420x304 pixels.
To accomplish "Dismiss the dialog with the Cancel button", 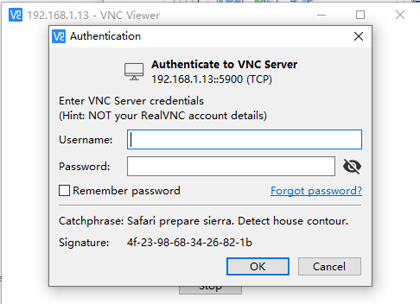I will click(329, 266).
